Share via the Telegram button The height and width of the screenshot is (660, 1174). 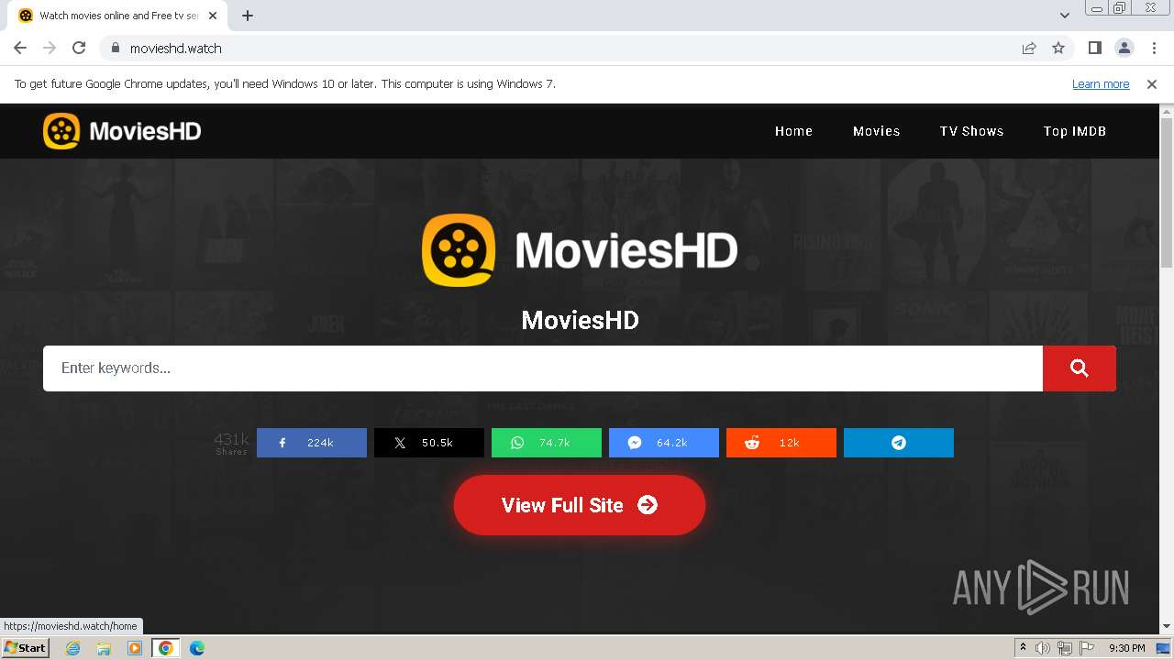click(899, 443)
